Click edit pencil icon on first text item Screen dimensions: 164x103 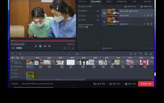point(145,15)
